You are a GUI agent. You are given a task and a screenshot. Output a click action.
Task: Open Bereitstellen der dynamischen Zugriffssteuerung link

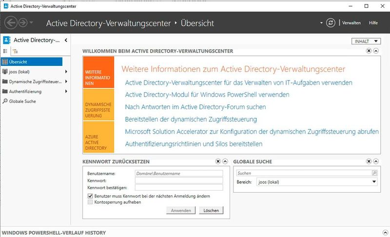[191, 119]
